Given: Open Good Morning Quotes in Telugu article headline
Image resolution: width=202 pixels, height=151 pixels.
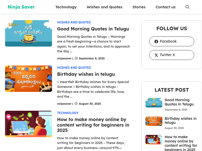Looking at the screenshot, I should [93, 29].
